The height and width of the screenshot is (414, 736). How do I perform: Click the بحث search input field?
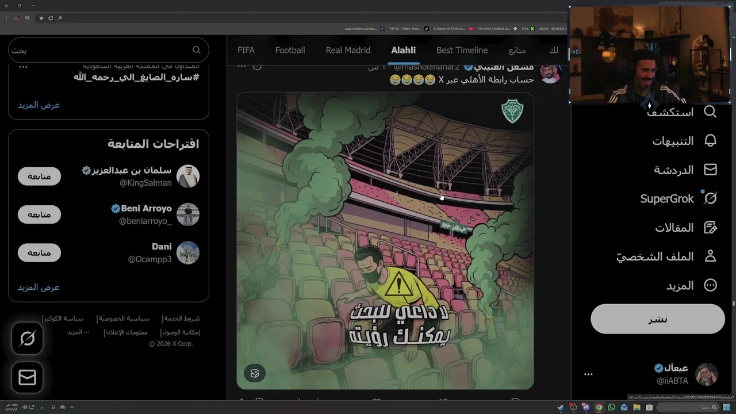click(109, 50)
